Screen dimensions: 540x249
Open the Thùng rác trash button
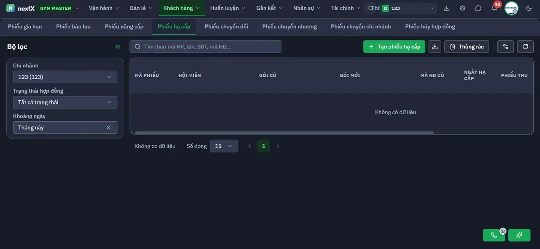[x=467, y=47]
